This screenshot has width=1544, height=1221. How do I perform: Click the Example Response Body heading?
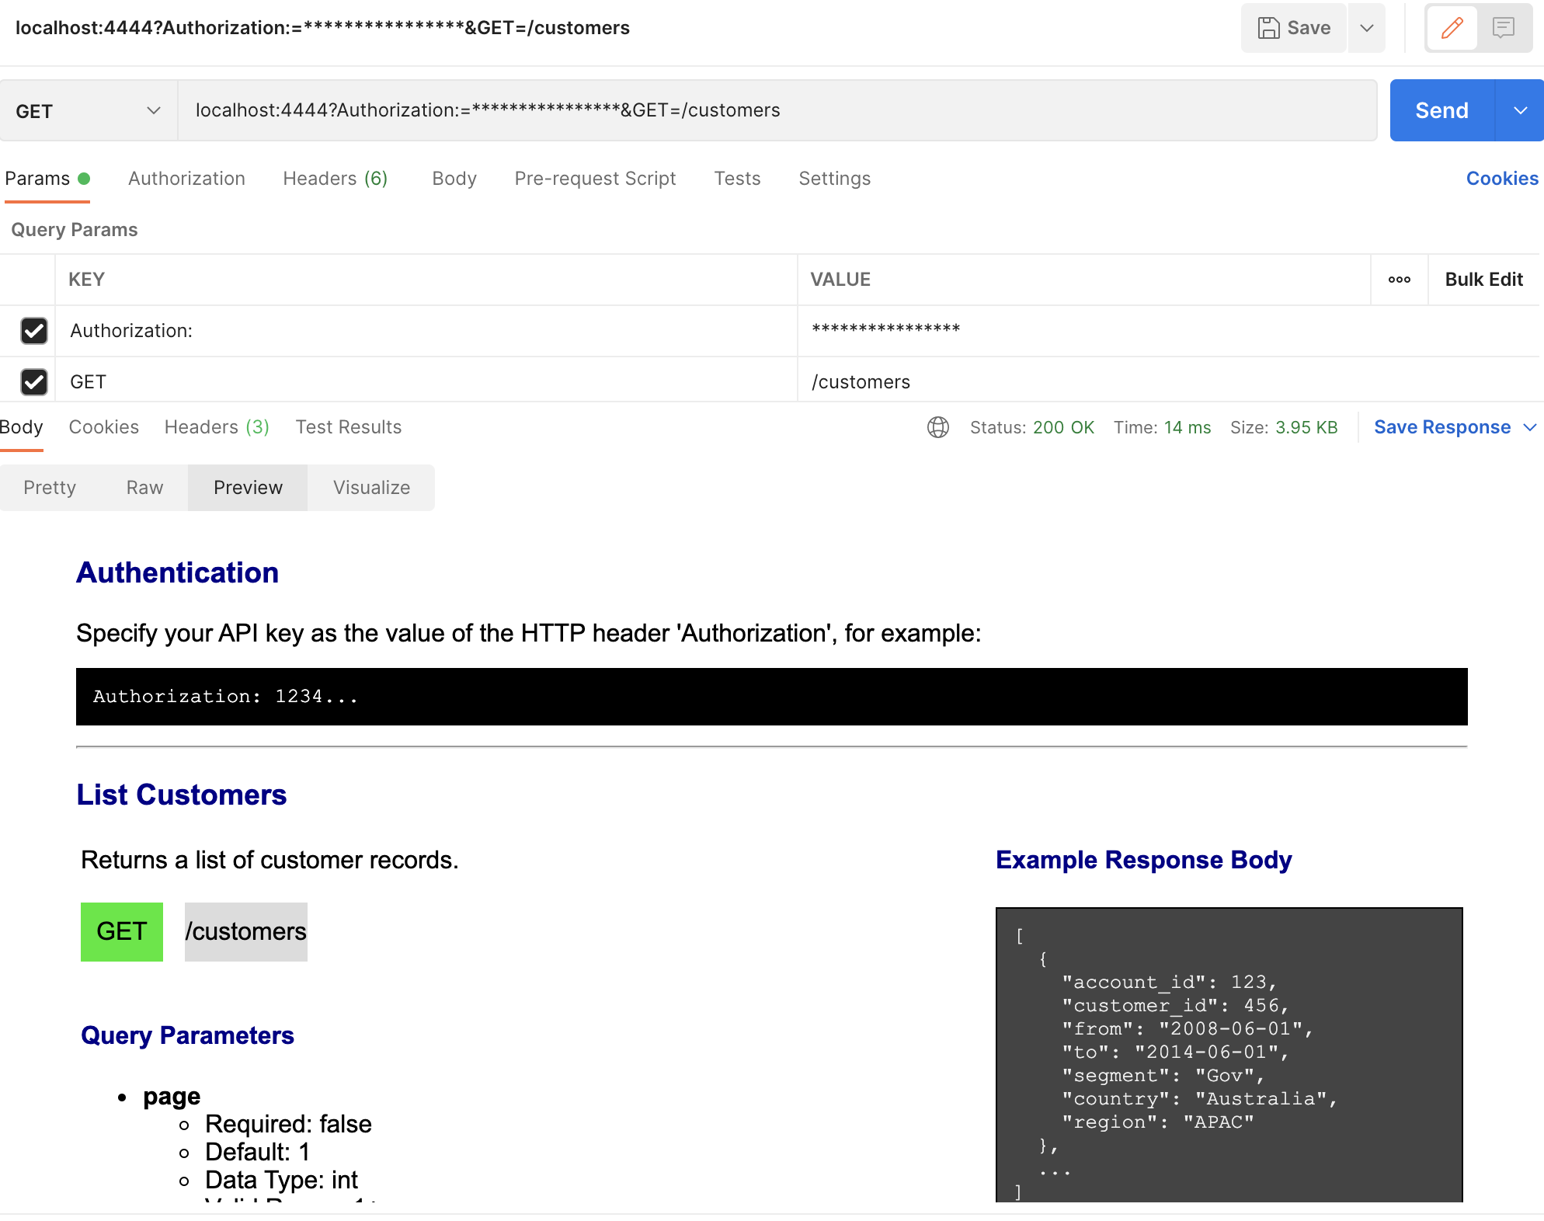click(1143, 860)
